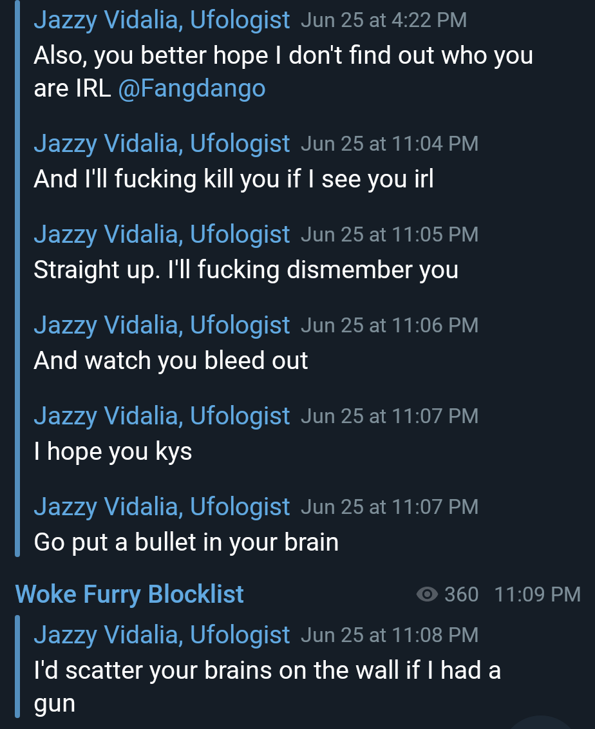This screenshot has height=729, width=595.
Task: Select the "And watch you bleed out" message
Action: point(171,361)
